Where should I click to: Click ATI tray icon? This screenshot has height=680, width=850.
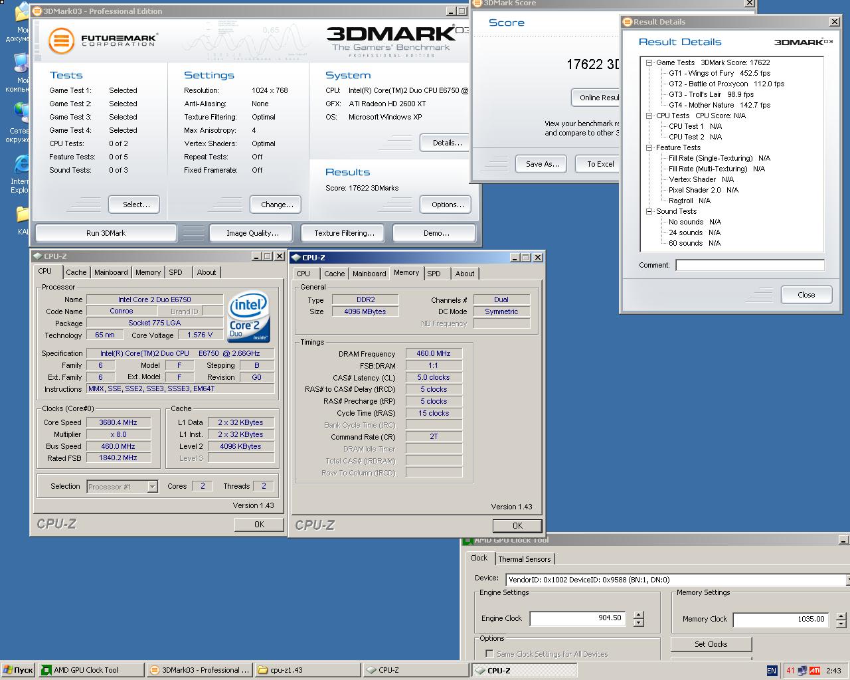point(813,671)
